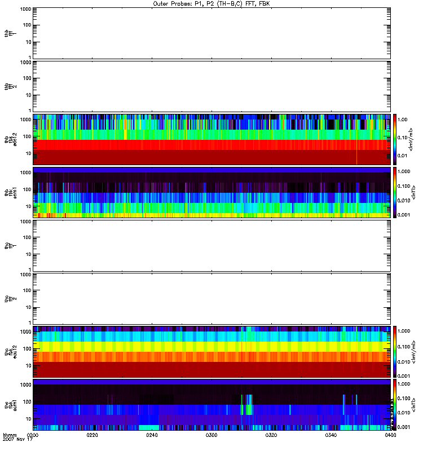Image resolution: width=423 pixels, height=451 pixels.
Task: Click the 0220 time axis label
Action: (x=92, y=436)
